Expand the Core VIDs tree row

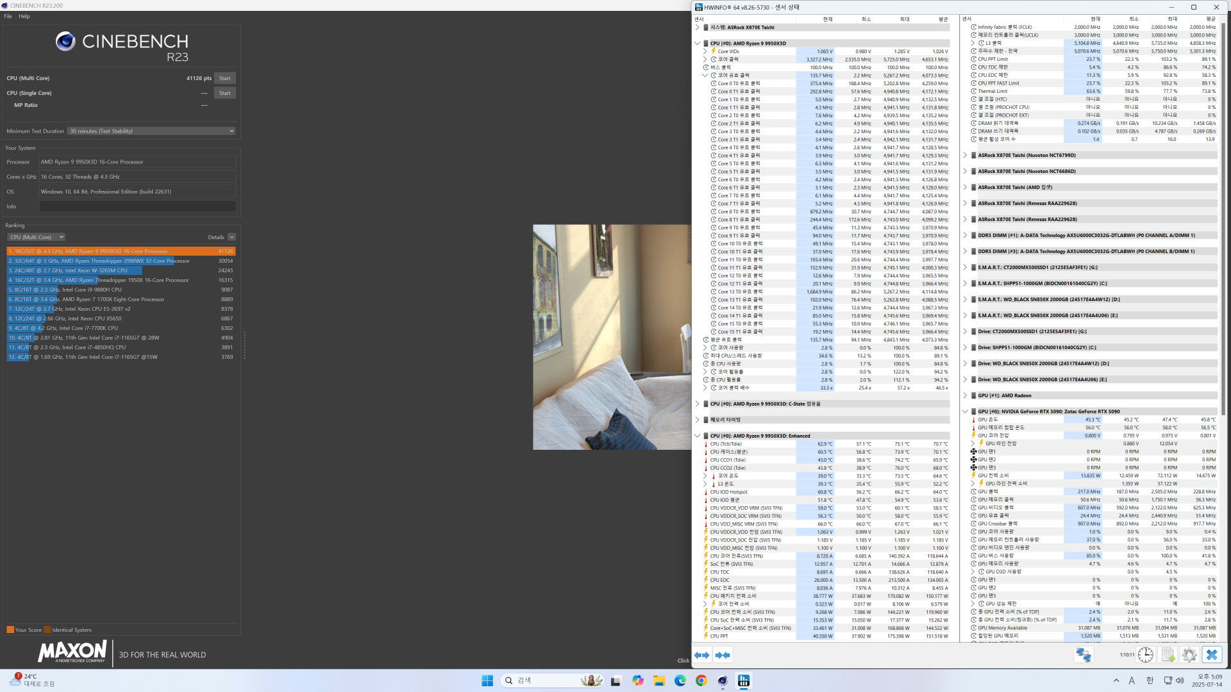705,51
